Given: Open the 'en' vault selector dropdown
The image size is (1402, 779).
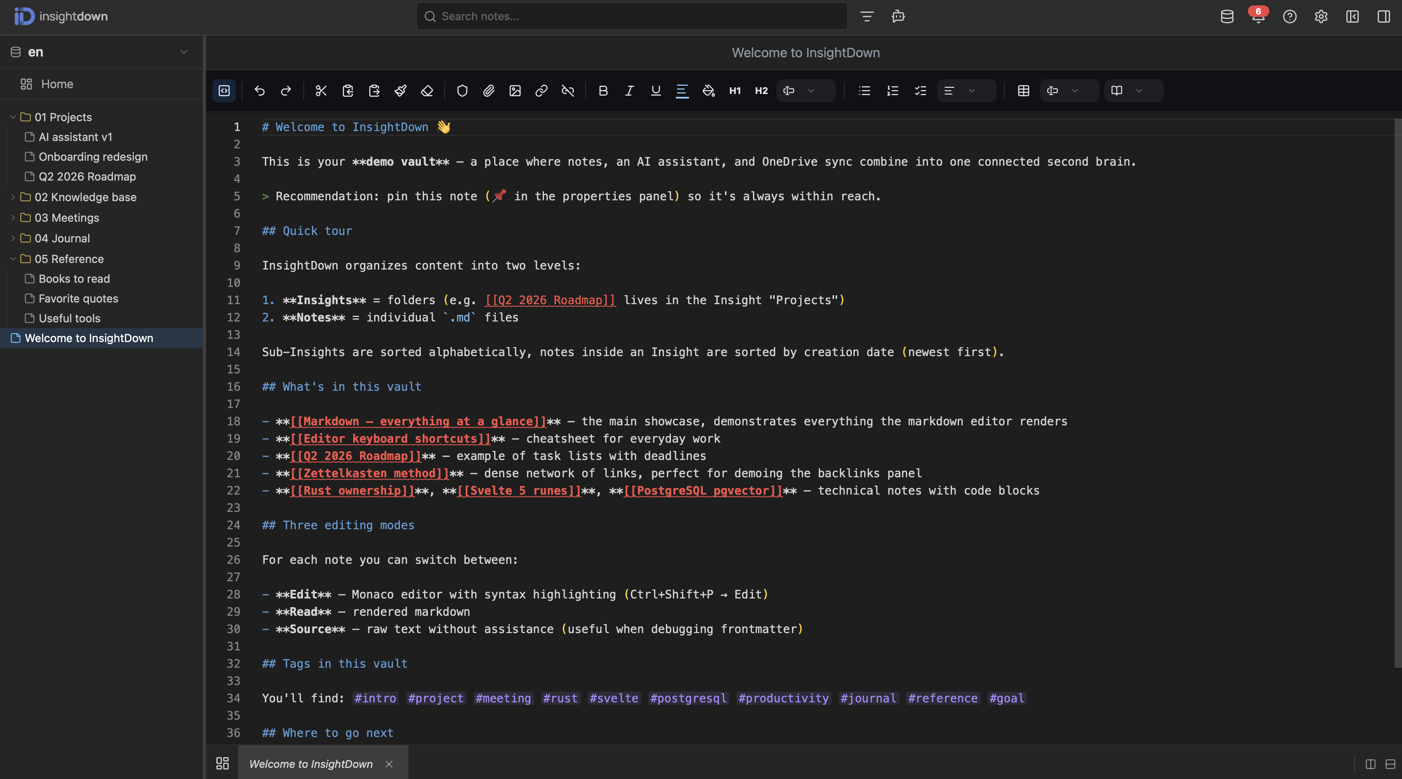Looking at the screenshot, I should (101, 52).
